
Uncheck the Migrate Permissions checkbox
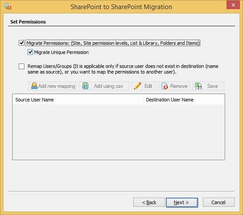tap(21, 43)
